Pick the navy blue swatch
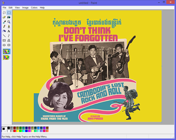The width and height of the screenshot is (176, 140). click(26, 128)
